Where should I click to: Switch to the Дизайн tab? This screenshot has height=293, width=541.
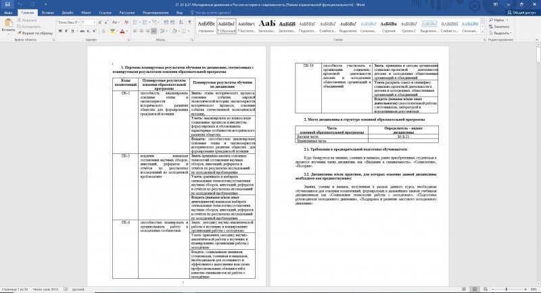click(x=67, y=13)
